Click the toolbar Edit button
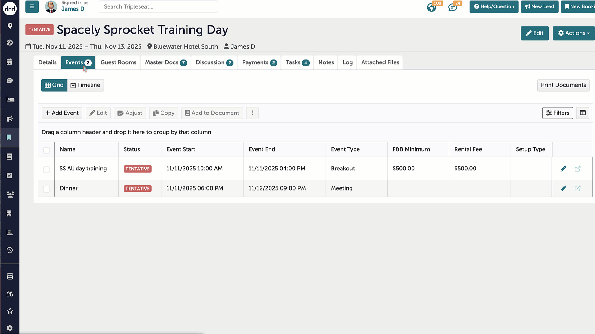595x334 pixels. coord(98,113)
